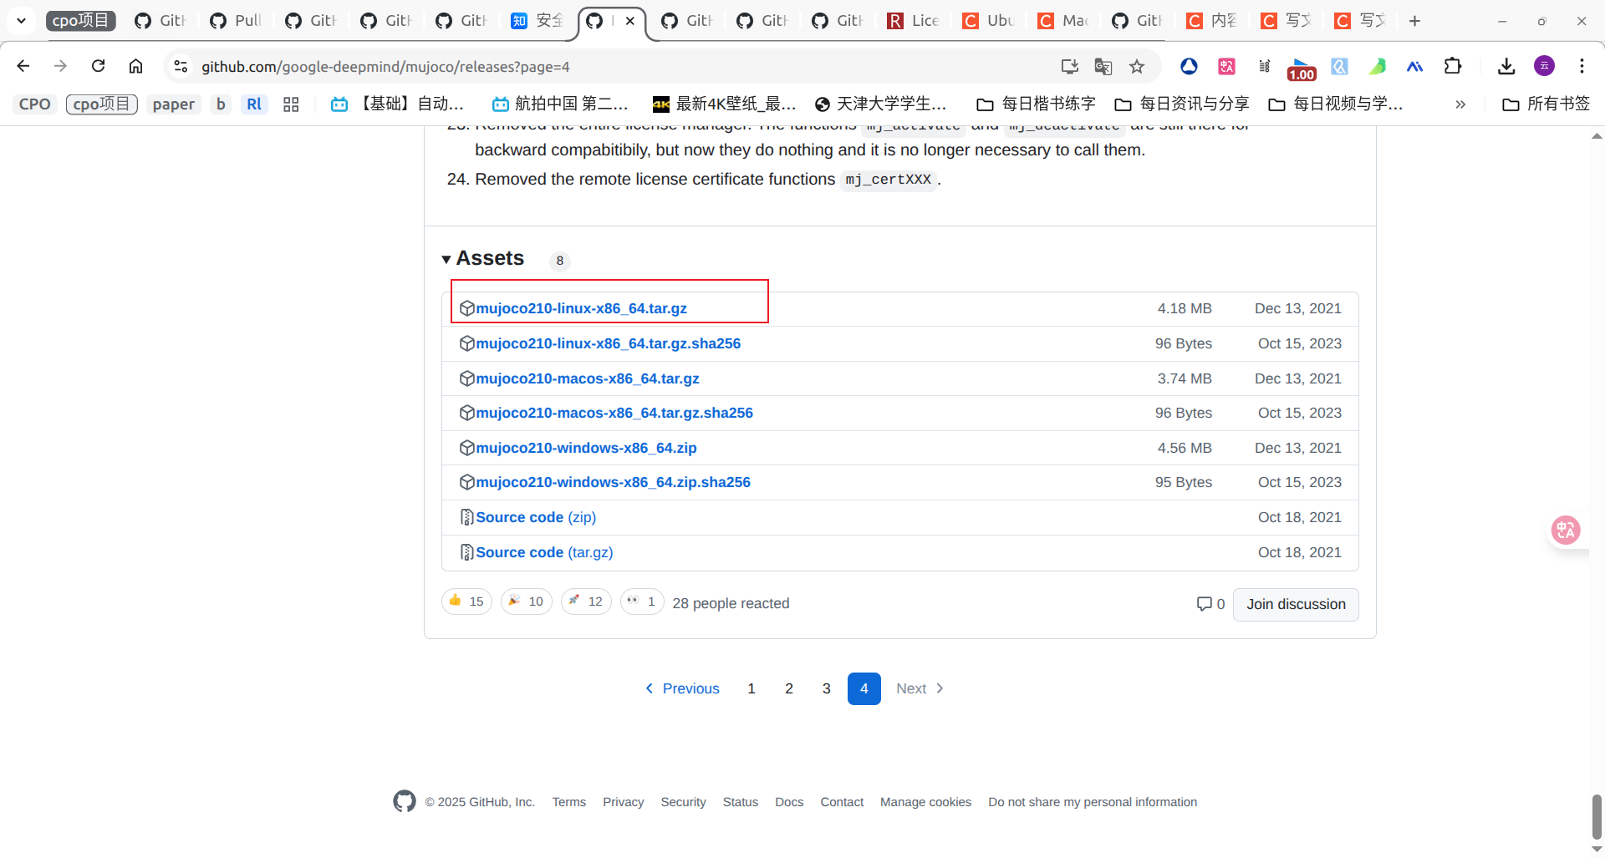Screen dimensions: 1605x858
Task: Click the install app icon in address bar
Action: 1069,66
